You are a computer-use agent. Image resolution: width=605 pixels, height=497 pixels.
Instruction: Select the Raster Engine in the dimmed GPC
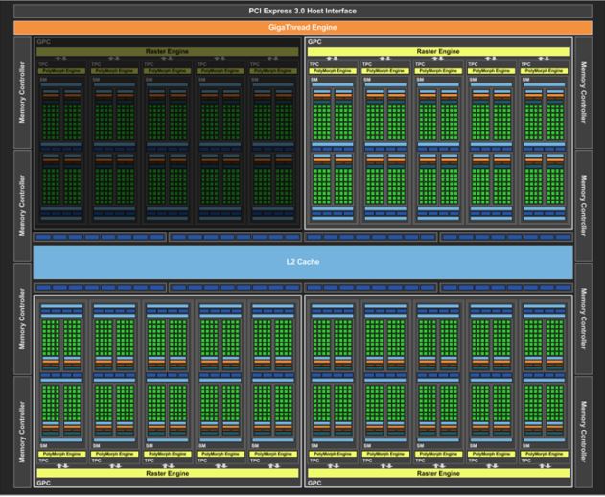167,51
